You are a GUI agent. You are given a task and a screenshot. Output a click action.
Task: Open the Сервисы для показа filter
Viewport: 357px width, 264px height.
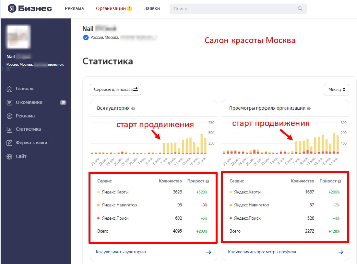(115, 90)
